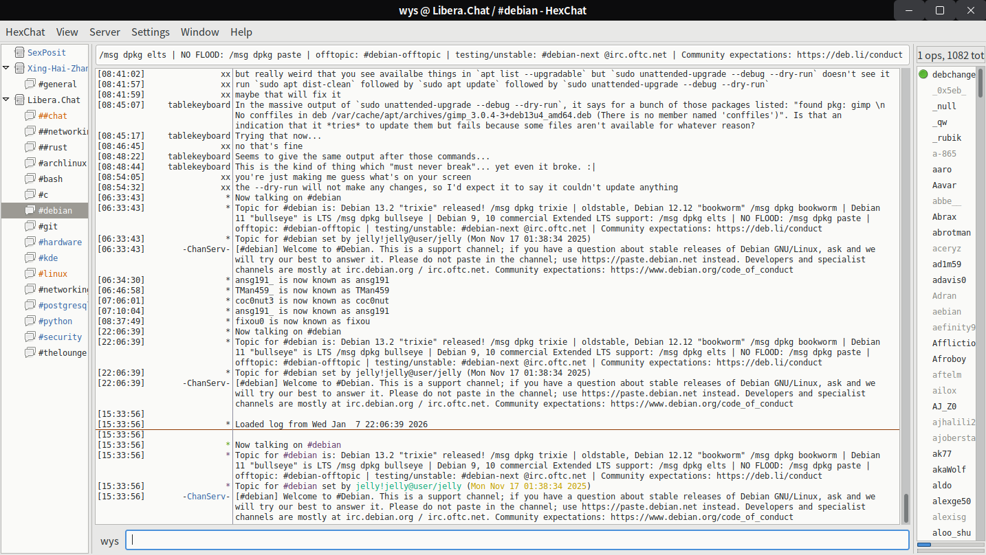The image size is (986, 555).
Task: Click the user list vertical scrollbar
Action: 980,302
